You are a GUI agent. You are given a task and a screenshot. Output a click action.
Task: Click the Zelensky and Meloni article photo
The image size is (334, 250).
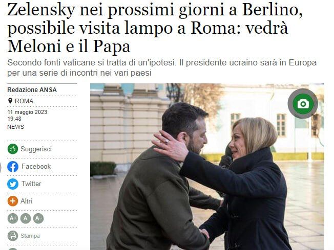[207, 167]
